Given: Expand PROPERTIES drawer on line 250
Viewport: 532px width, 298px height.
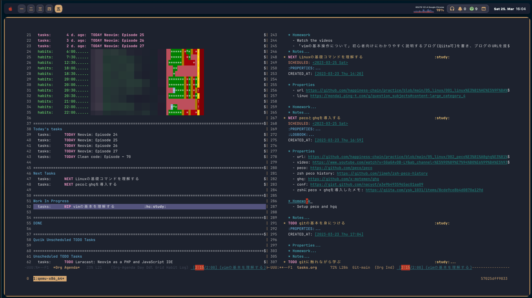Looking at the screenshot, I should click(304, 68).
